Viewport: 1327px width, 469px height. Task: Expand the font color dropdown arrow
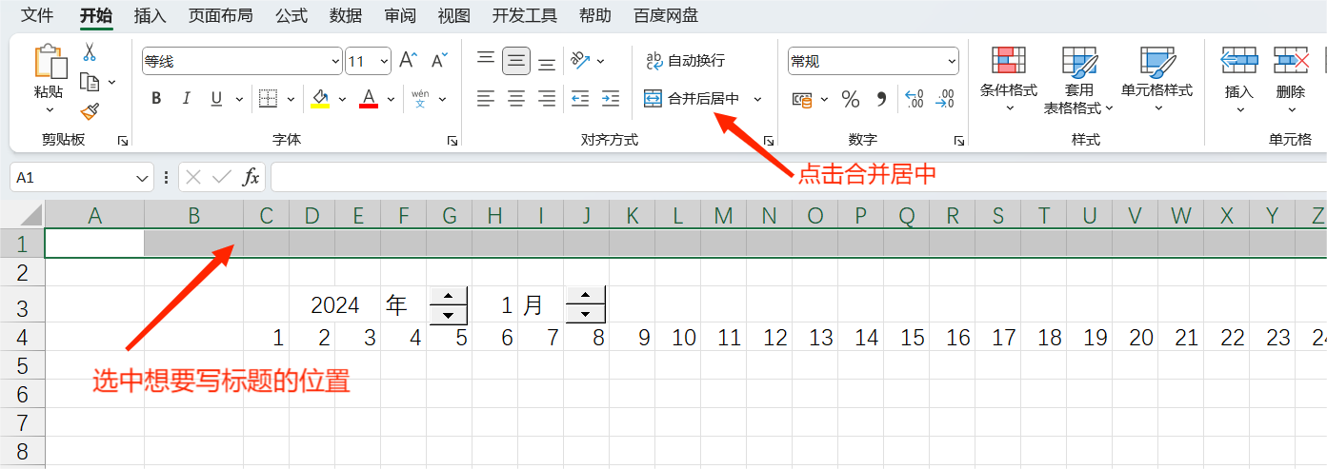coord(391,98)
